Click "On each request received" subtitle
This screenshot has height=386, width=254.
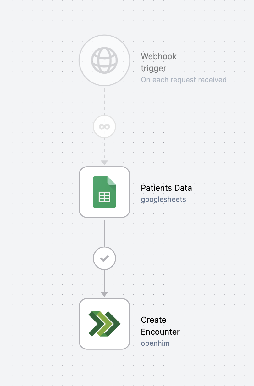coord(184,80)
